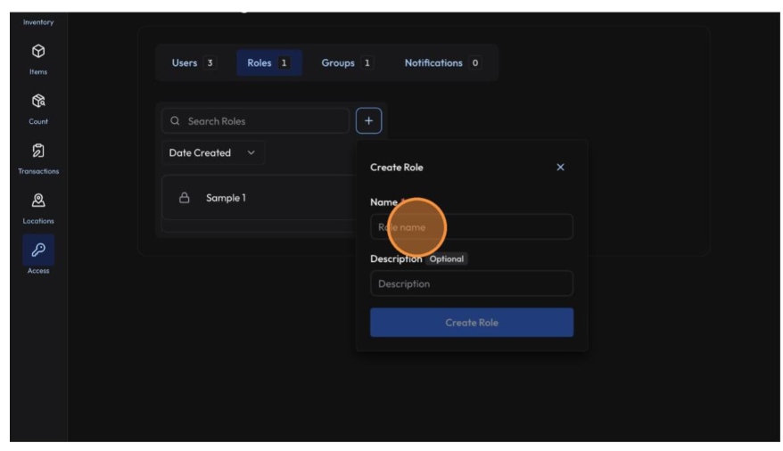The image size is (783, 451).
Task: Switch to the Users tab
Action: point(194,63)
